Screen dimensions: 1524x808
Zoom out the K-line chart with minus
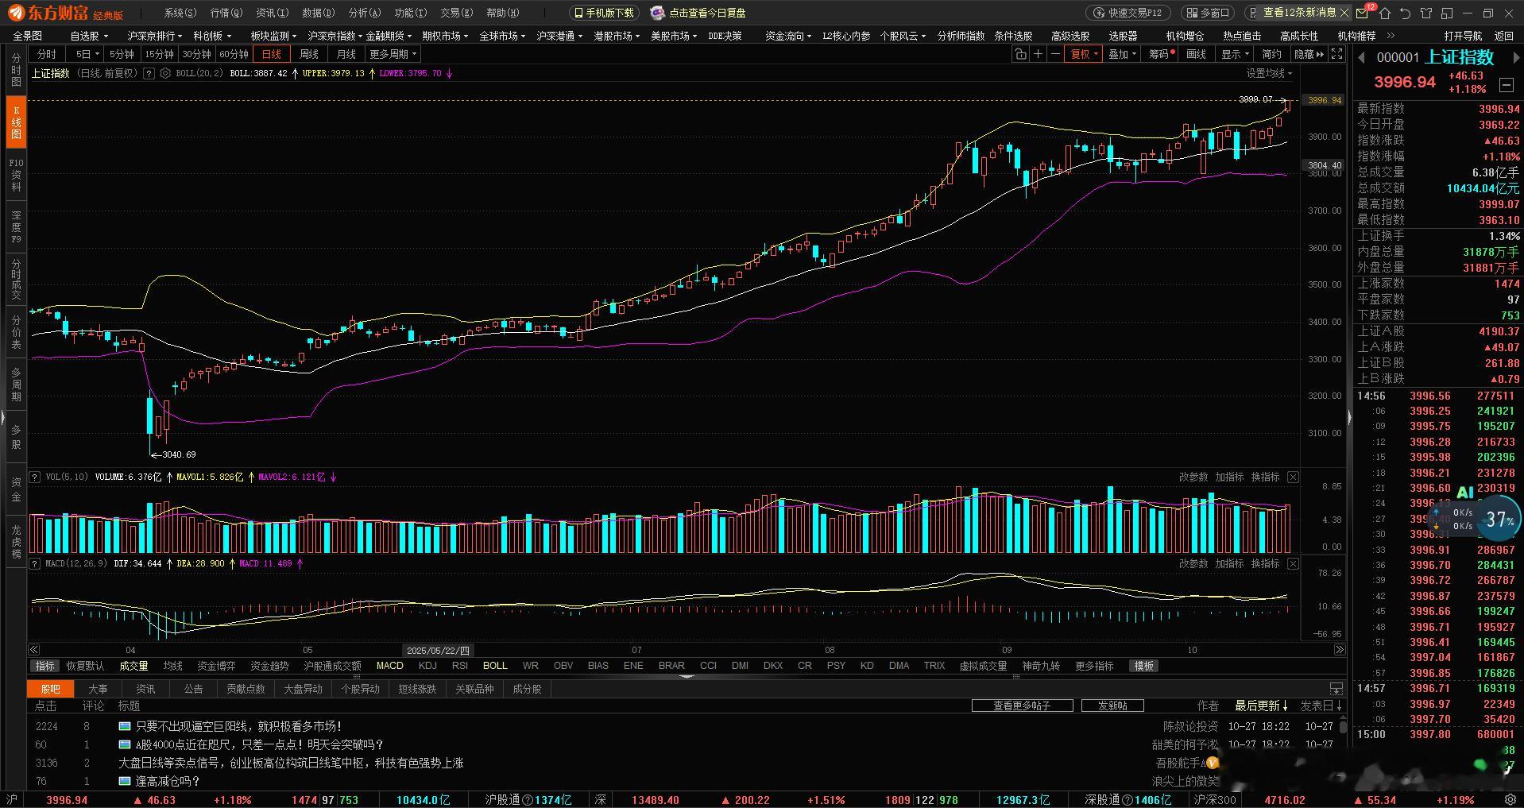[1055, 54]
